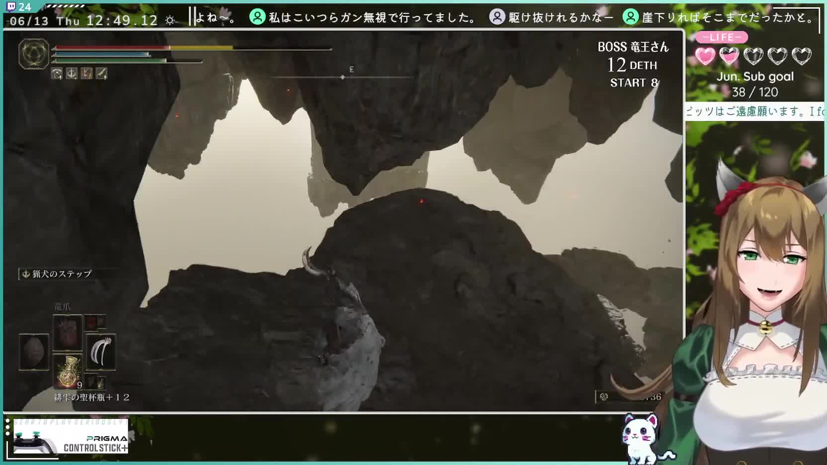Screen dimensions: 827x465
Task: Click the 竜爪 weapon name label
Action: point(63,307)
